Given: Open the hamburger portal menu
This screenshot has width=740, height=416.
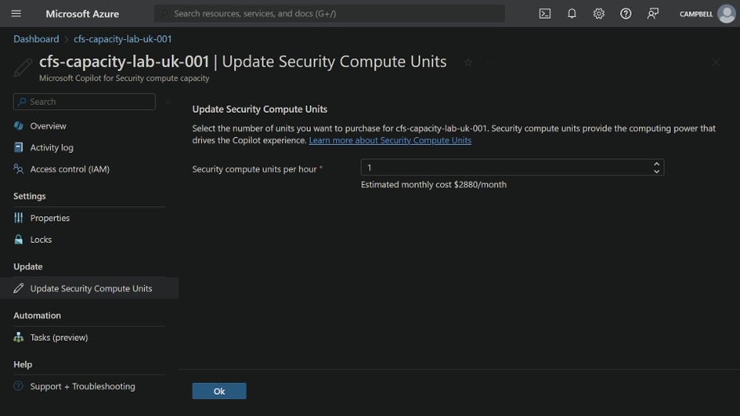Looking at the screenshot, I should [16, 13].
